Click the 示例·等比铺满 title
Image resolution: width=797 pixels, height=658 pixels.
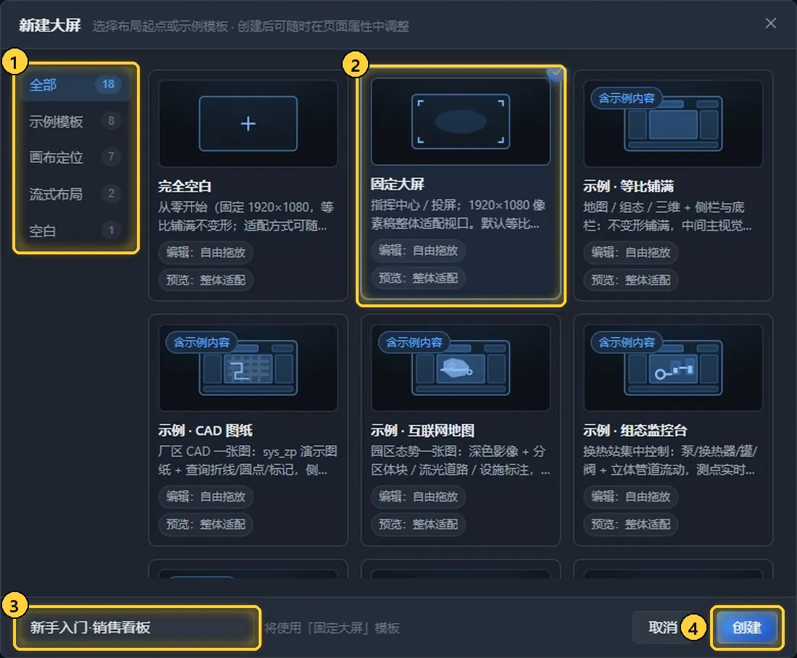click(x=628, y=186)
